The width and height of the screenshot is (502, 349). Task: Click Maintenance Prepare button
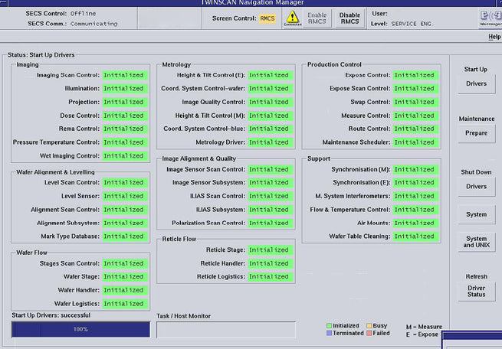coord(476,133)
